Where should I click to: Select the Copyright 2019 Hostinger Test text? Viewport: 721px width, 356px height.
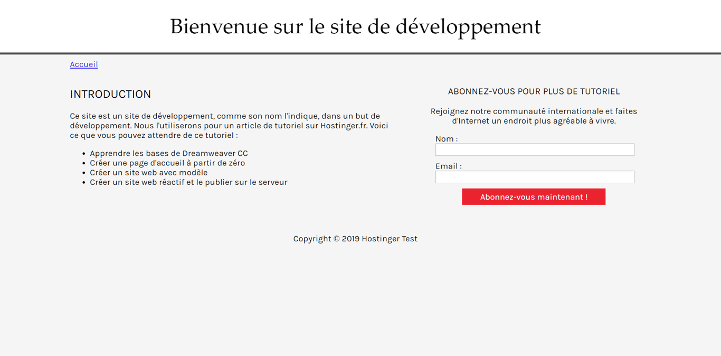pos(355,238)
